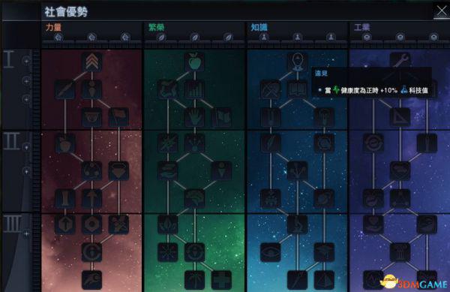
Task: Choose the eye perk icon in Knowledge
Action: click(270, 252)
